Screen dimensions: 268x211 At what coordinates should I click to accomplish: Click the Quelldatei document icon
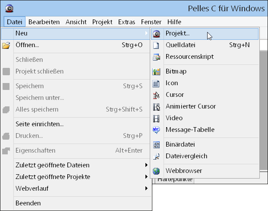point(157,45)
